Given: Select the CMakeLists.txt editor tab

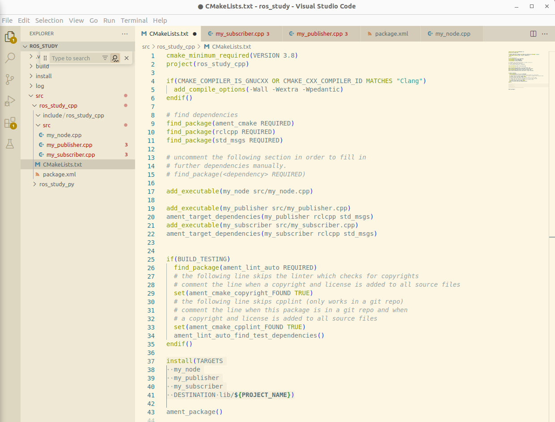Looking at the screenshot, I should tap(168, 33).
